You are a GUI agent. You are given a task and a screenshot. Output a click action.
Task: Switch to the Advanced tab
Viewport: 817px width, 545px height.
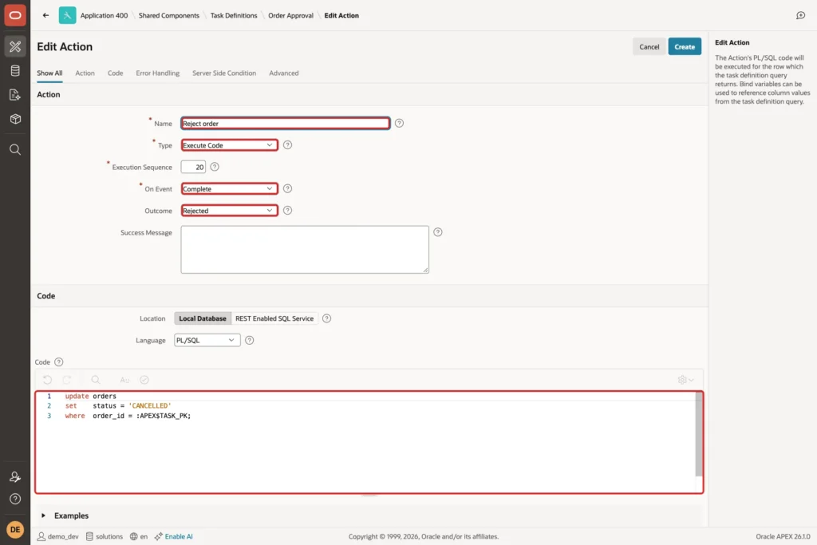coord(283,73)
